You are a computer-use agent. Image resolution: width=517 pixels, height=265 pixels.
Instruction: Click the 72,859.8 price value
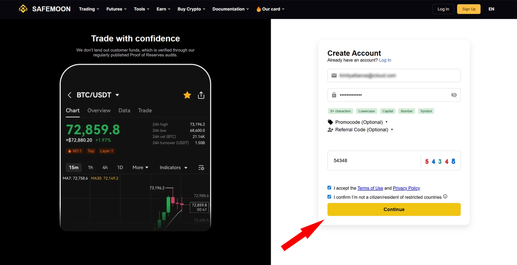(93, 129)
